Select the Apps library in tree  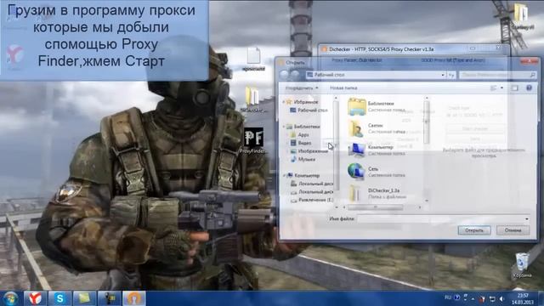303,134
